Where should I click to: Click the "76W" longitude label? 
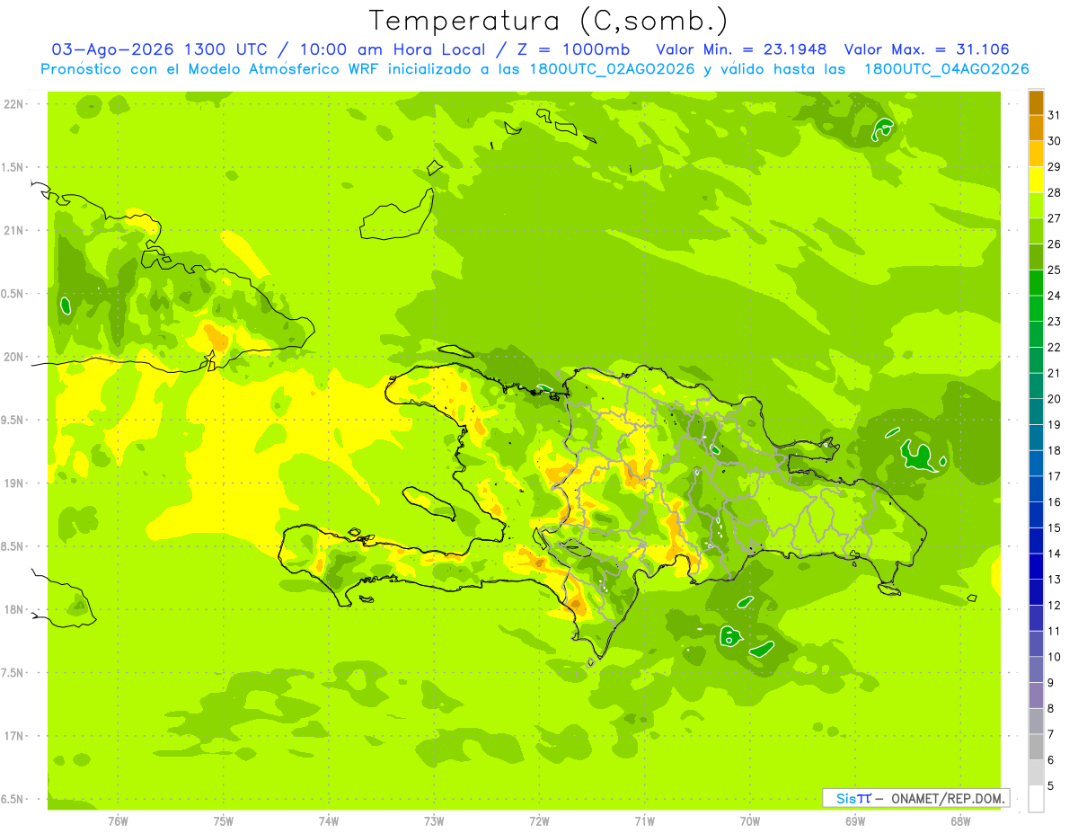[x=118, y=821]
